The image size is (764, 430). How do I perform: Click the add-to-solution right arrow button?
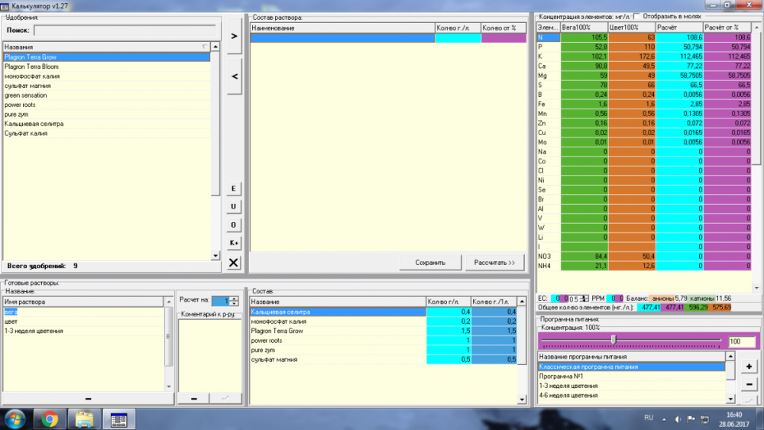point(235,36)
